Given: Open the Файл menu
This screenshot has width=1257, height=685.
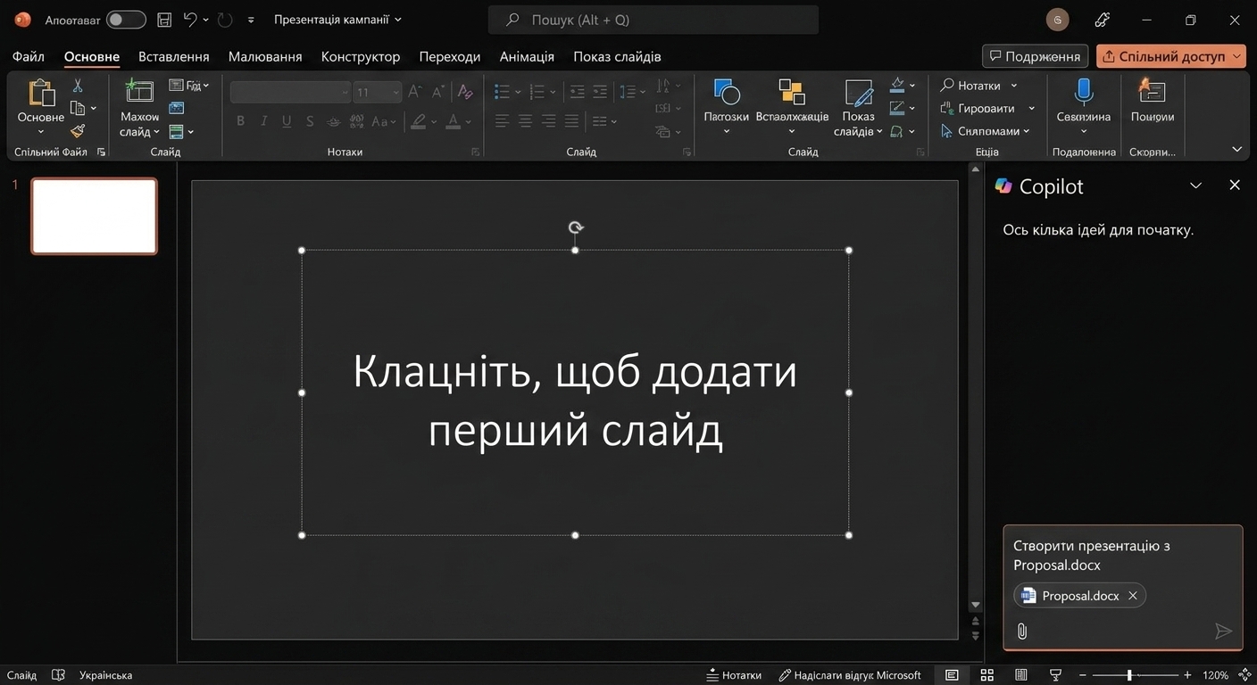Looking at the screenshot, I should point(29,56).
